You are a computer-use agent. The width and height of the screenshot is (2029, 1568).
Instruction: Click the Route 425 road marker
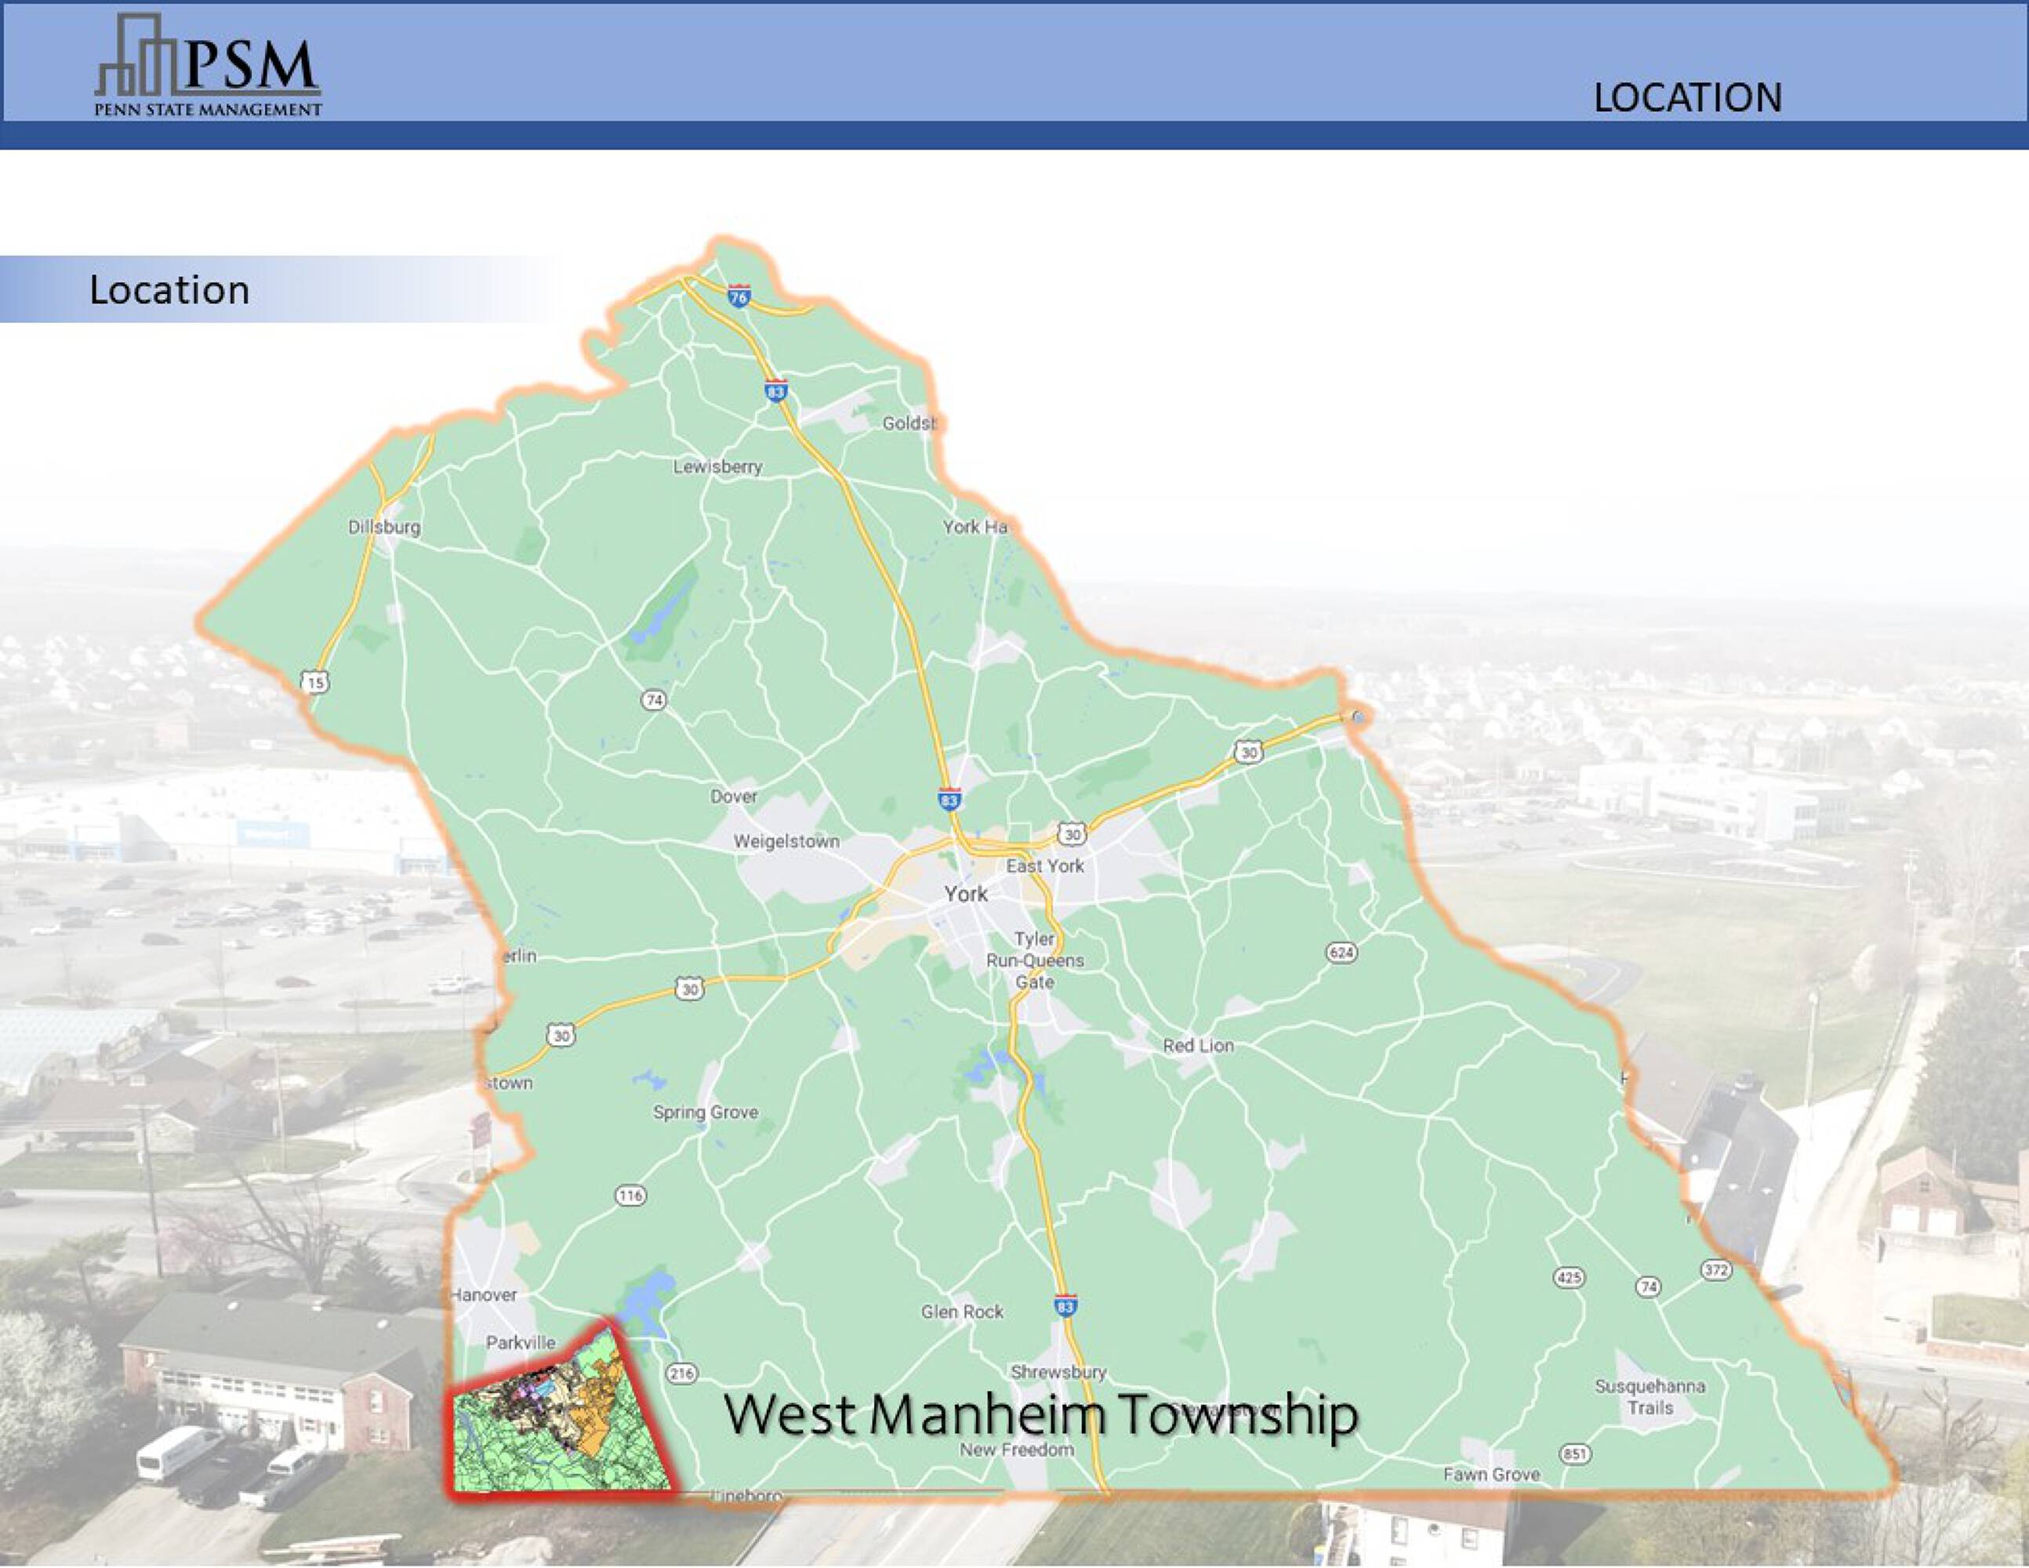(x=1569, y=1278)
